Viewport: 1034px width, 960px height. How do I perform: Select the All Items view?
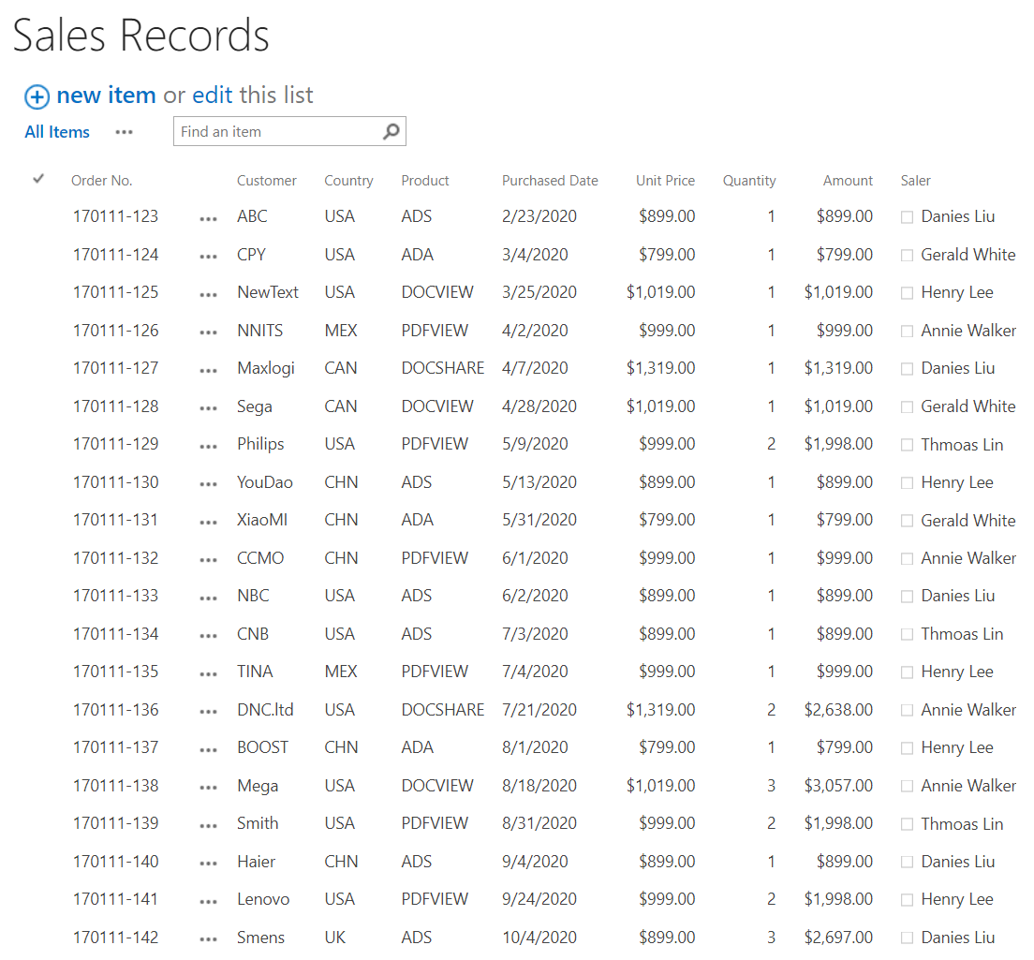pyautogui.click(x=57, y=132)
